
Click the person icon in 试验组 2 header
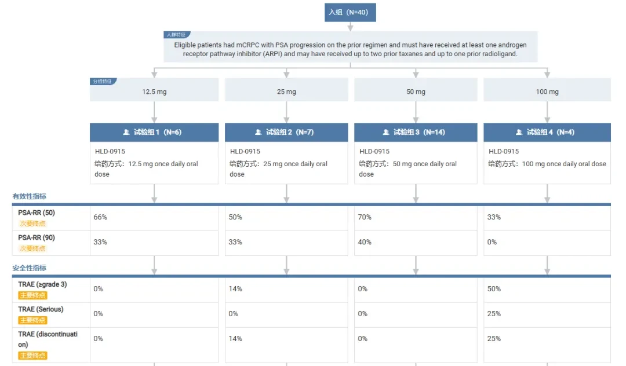tap(259, 132)
